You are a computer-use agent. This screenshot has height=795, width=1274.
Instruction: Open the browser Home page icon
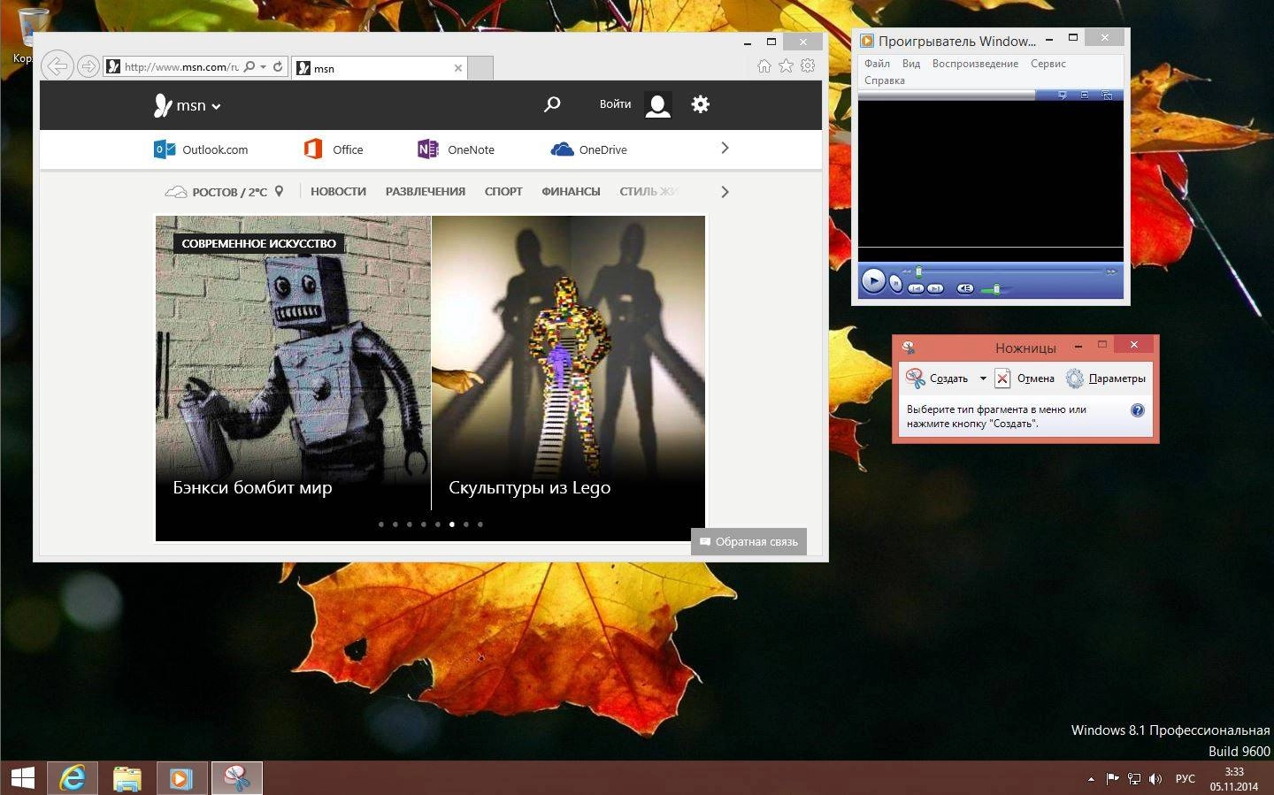764,65
